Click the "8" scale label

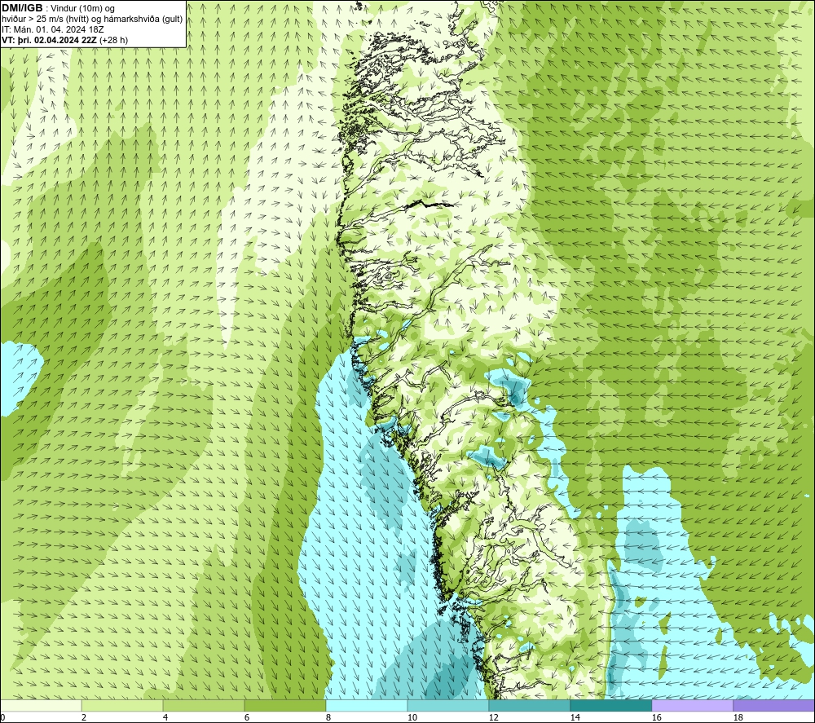pyautogui.click(x=328, y=718)
